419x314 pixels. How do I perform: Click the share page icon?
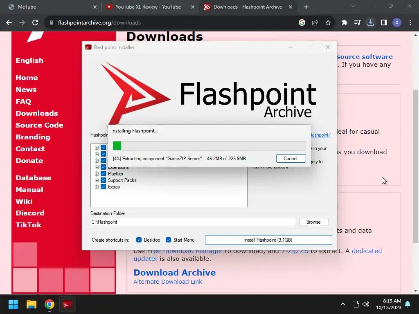coord(315,23)
